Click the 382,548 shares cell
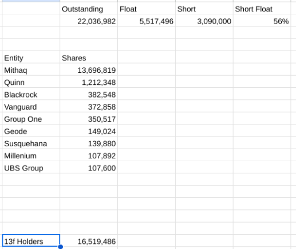Viewport: 296px width, 249px height. pyautogui.click(x=89, y=94)
